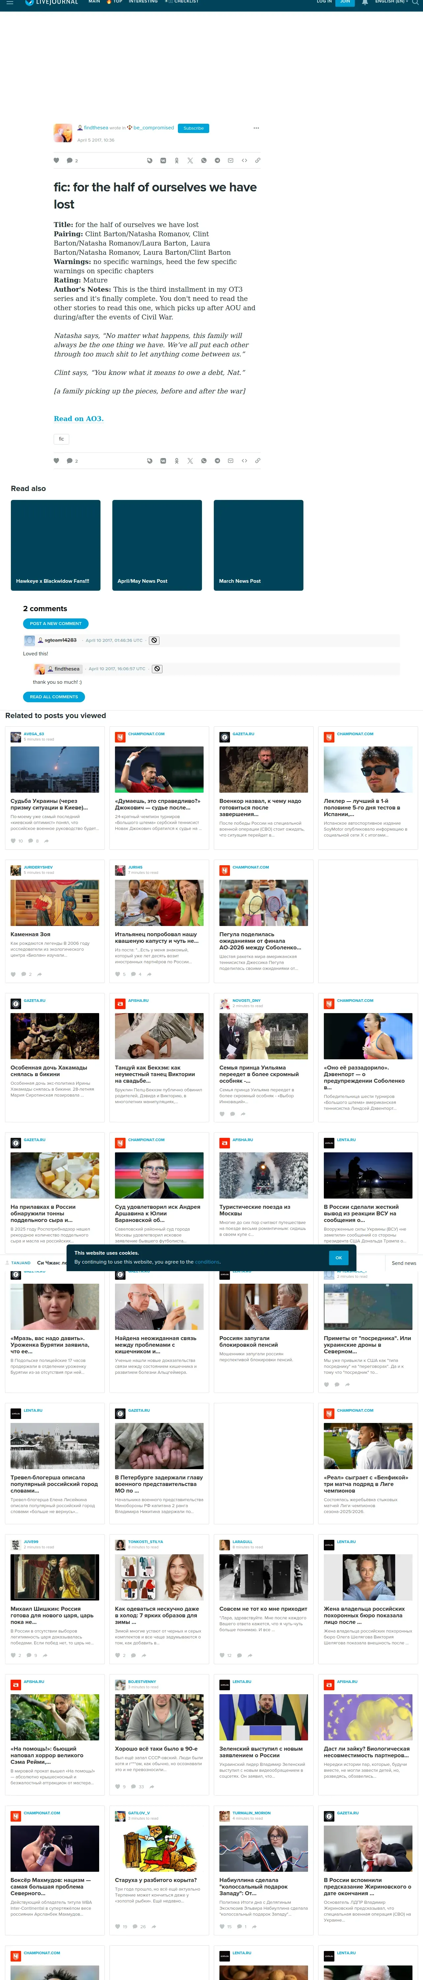Repost to LiveJournal icon above post title
The height and width of the screenshot is (1980, 423).
pos(150,161)
